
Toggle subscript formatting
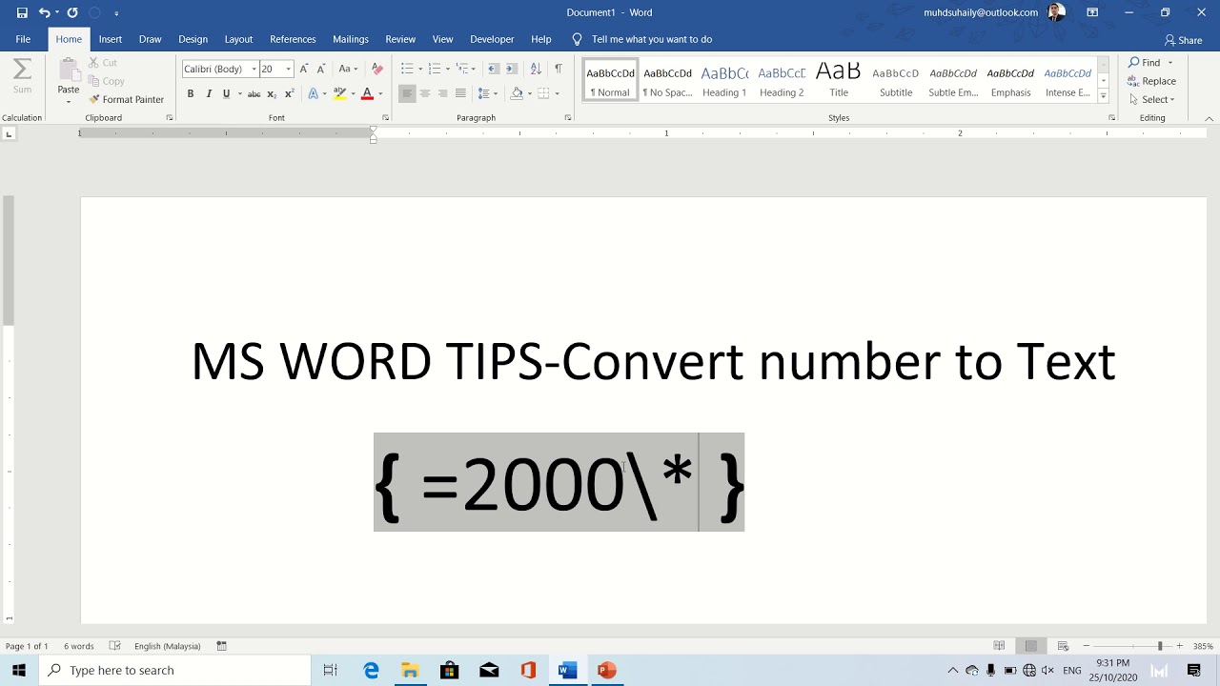point(272,93)
